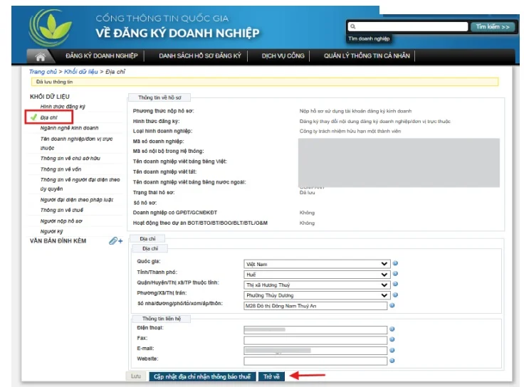The height and width of the screenshot is (387, 524).
Task: Follow the Khối dữ liệu breadcrumb link
Action: (x=81, y=72)
